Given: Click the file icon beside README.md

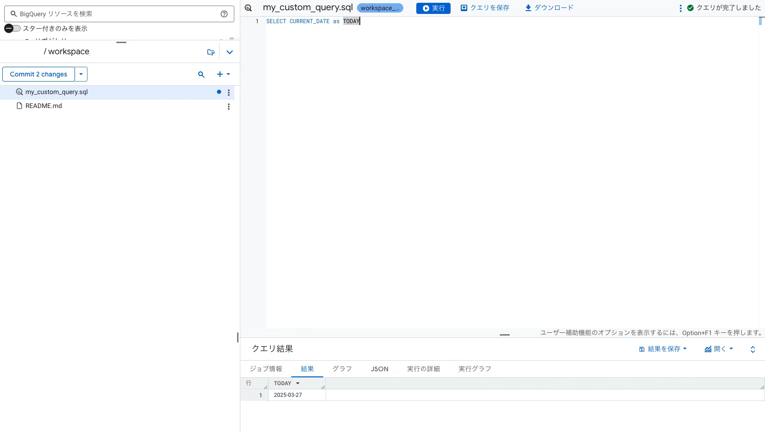Looking at the screenshot, I should 19,106.
